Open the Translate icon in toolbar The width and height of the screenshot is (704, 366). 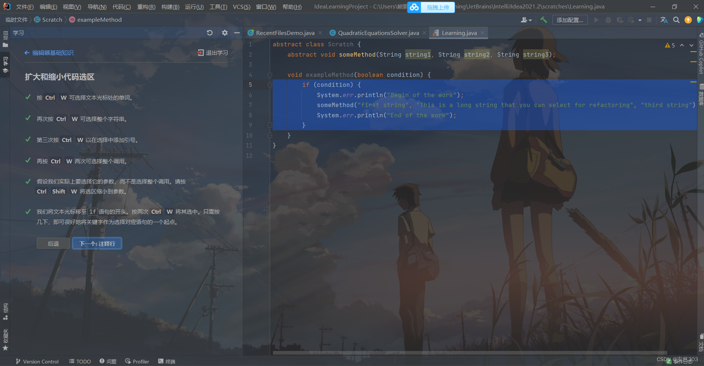click(x=664, y=20)
